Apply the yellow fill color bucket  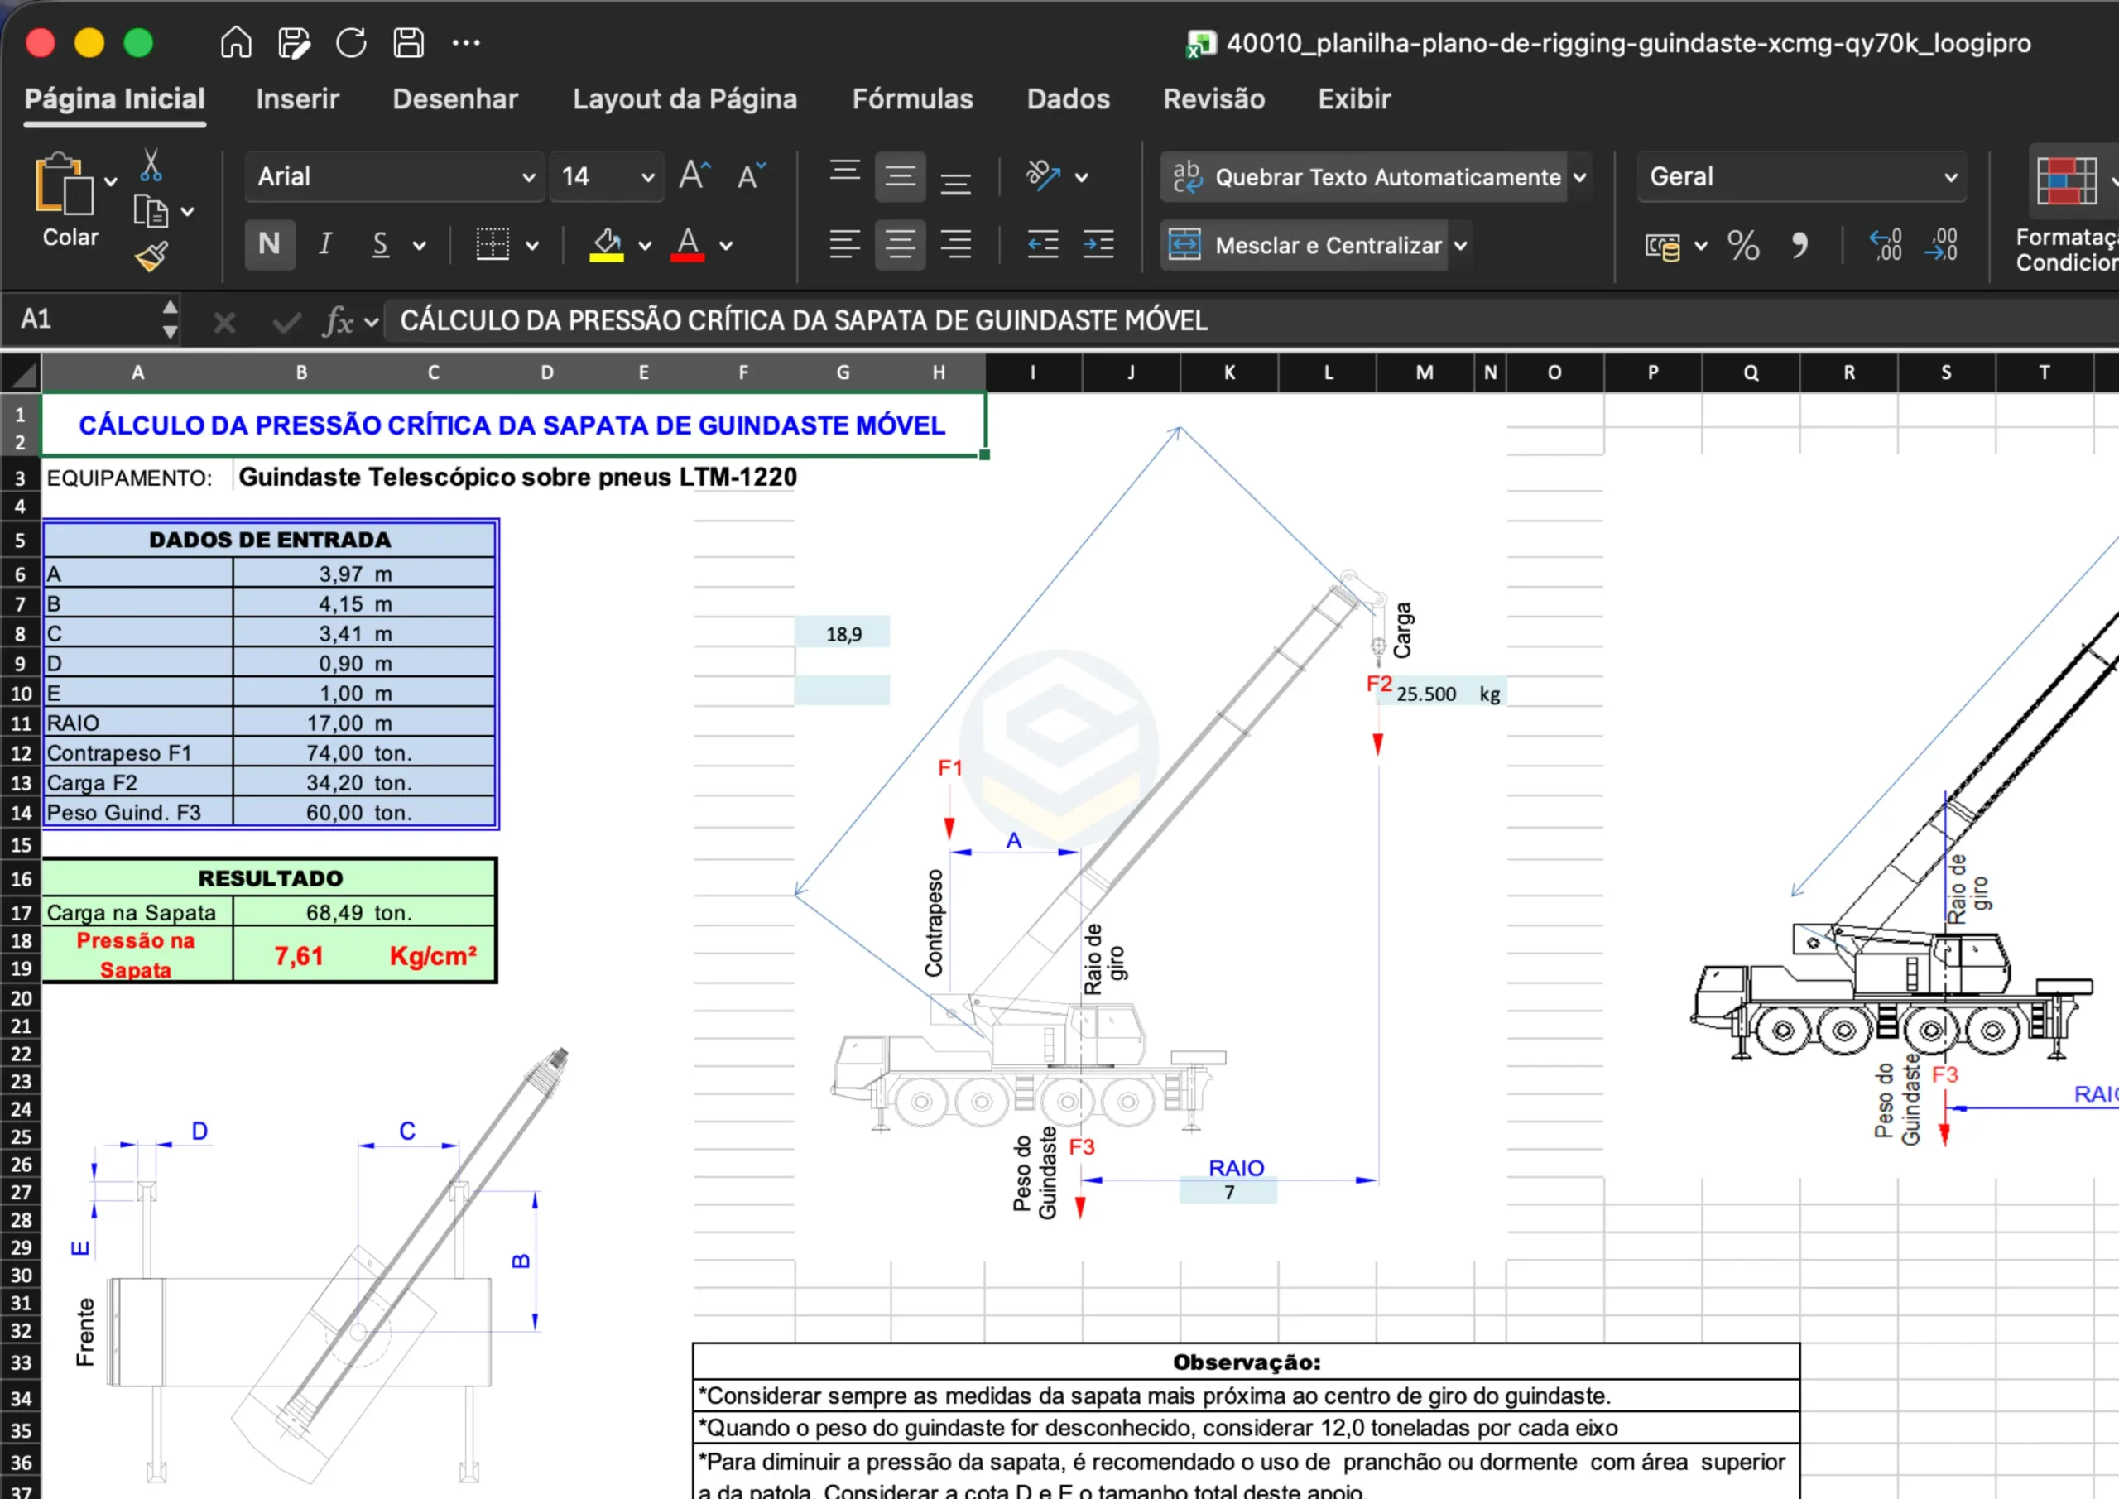pyautogui.click(x=607, y=245)
